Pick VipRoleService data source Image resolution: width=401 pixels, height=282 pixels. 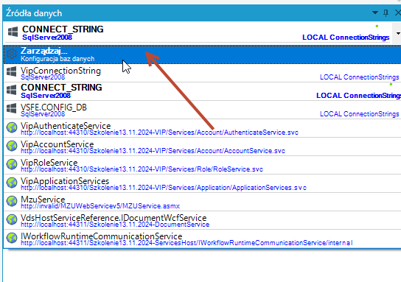tap(202, 165)
